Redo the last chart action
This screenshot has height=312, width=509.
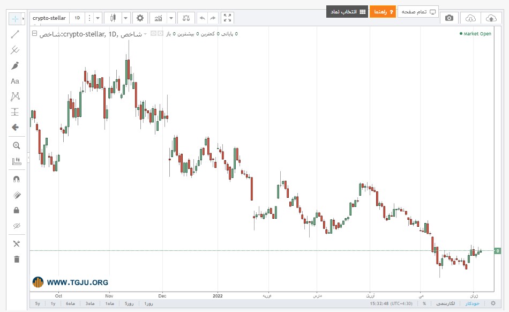click(213, 18)
